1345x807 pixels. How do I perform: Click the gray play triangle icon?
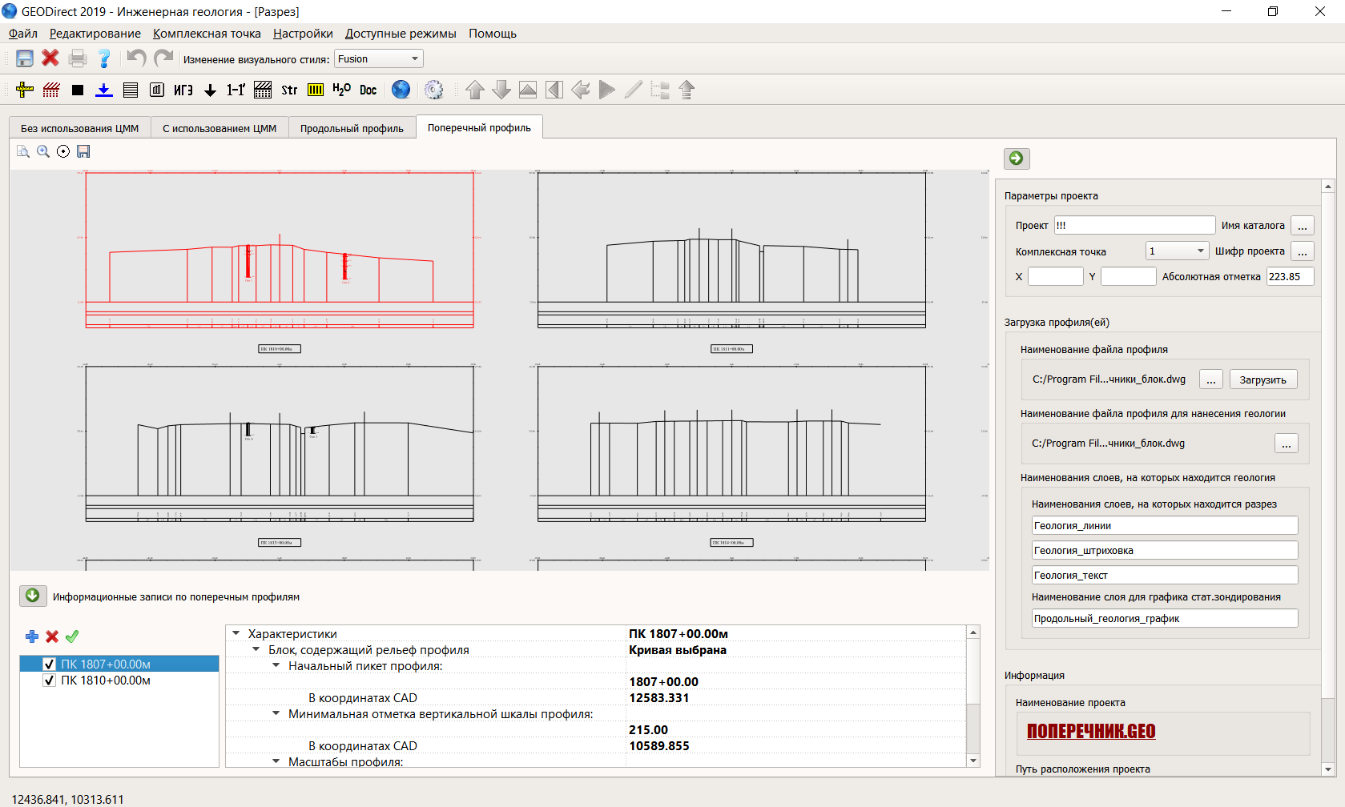607,90
